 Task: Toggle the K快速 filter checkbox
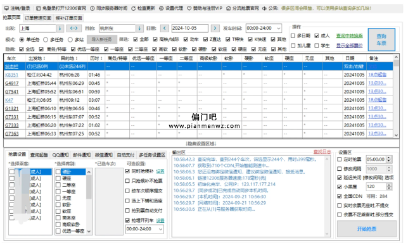250,39
